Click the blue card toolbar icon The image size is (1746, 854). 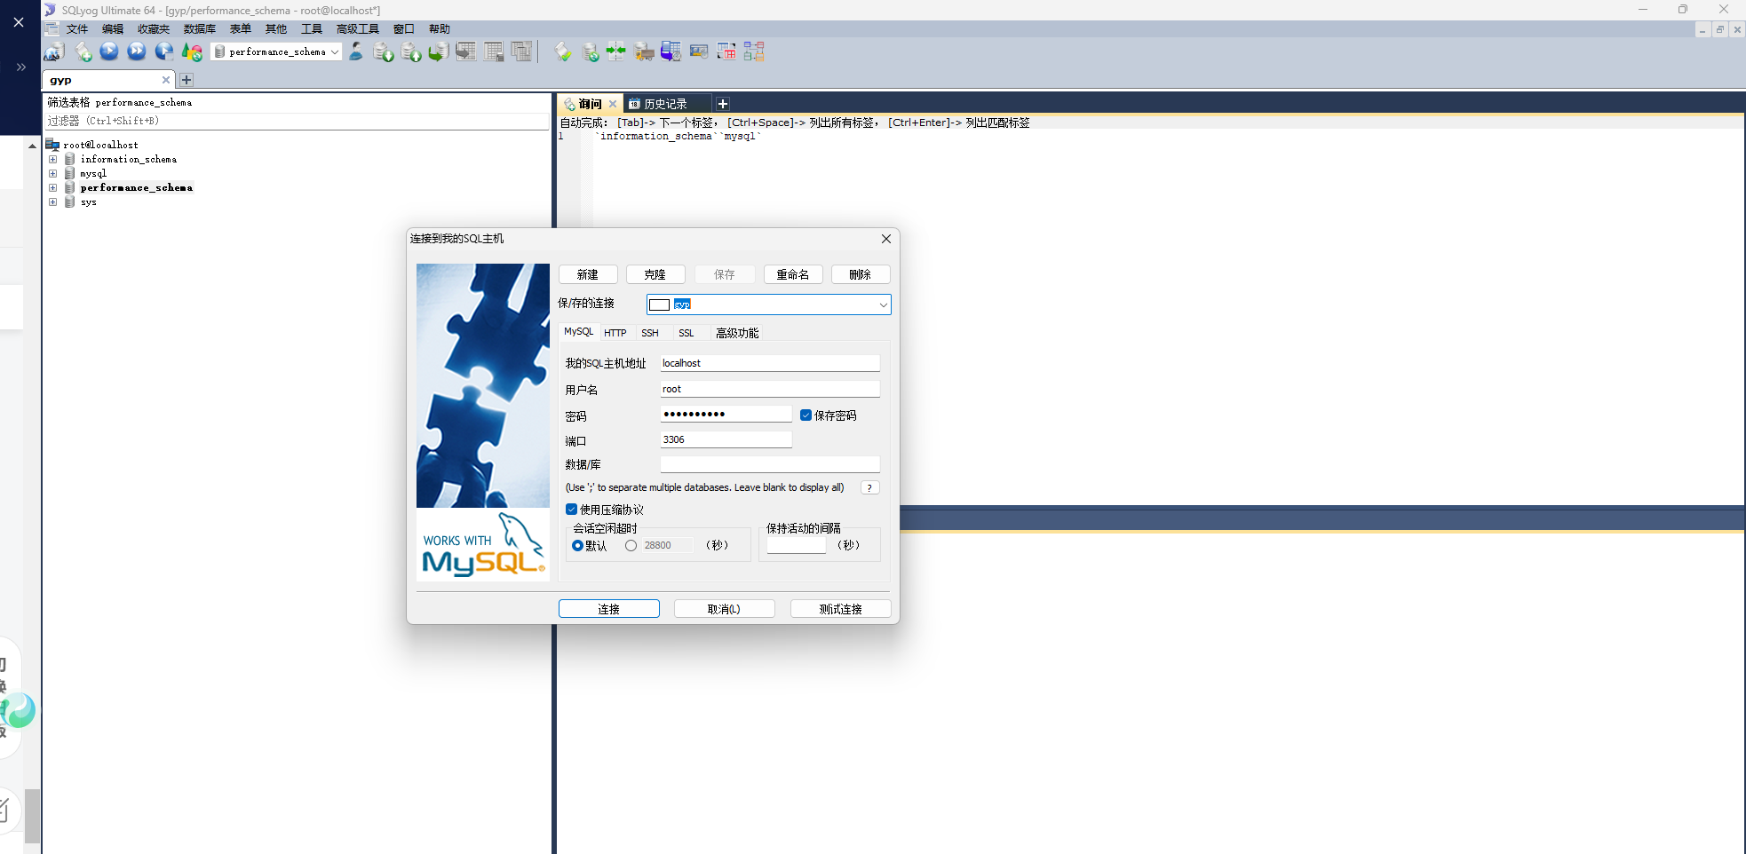[699, 51]
